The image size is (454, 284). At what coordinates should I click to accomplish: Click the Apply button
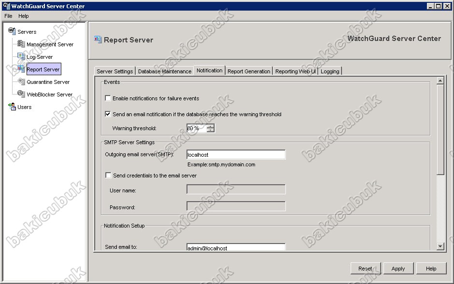coord(398,269)
